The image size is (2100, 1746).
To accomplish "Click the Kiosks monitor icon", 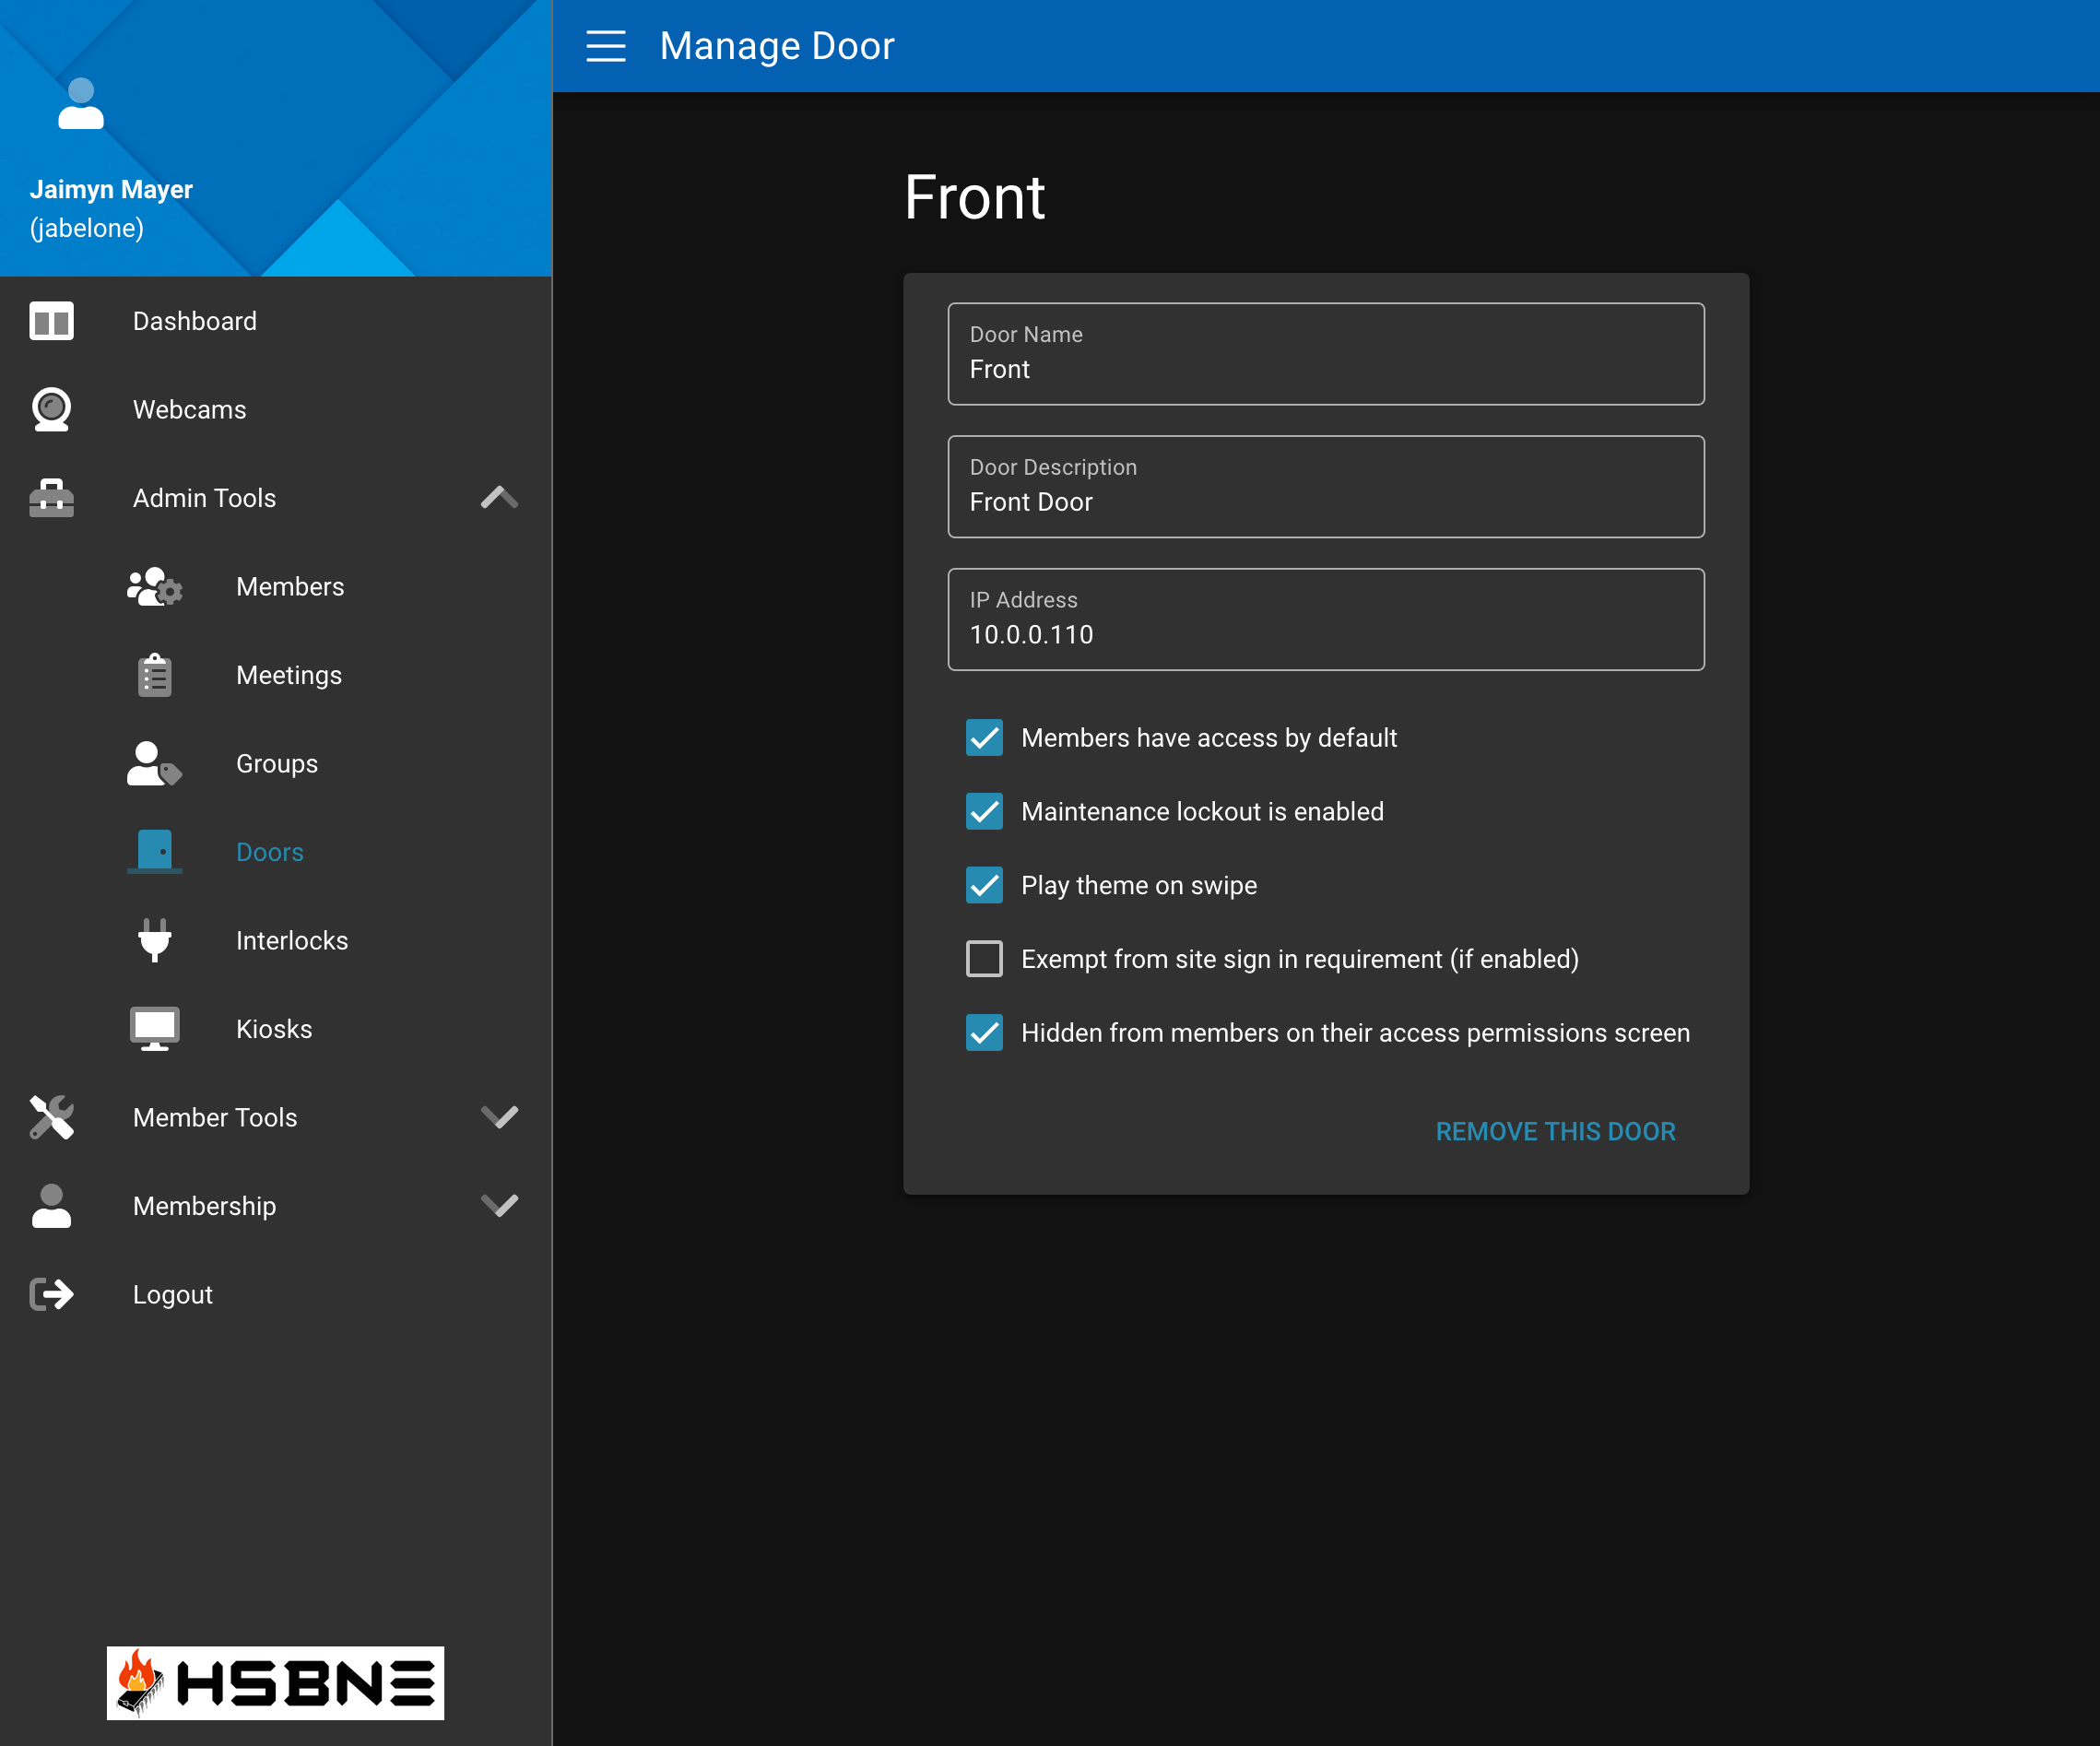I will click(x=154, y=1029).
